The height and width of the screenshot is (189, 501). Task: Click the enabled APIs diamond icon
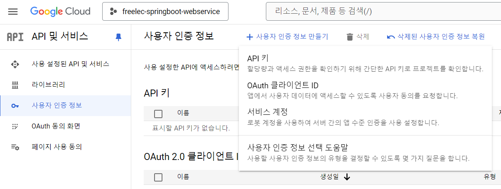15,64
